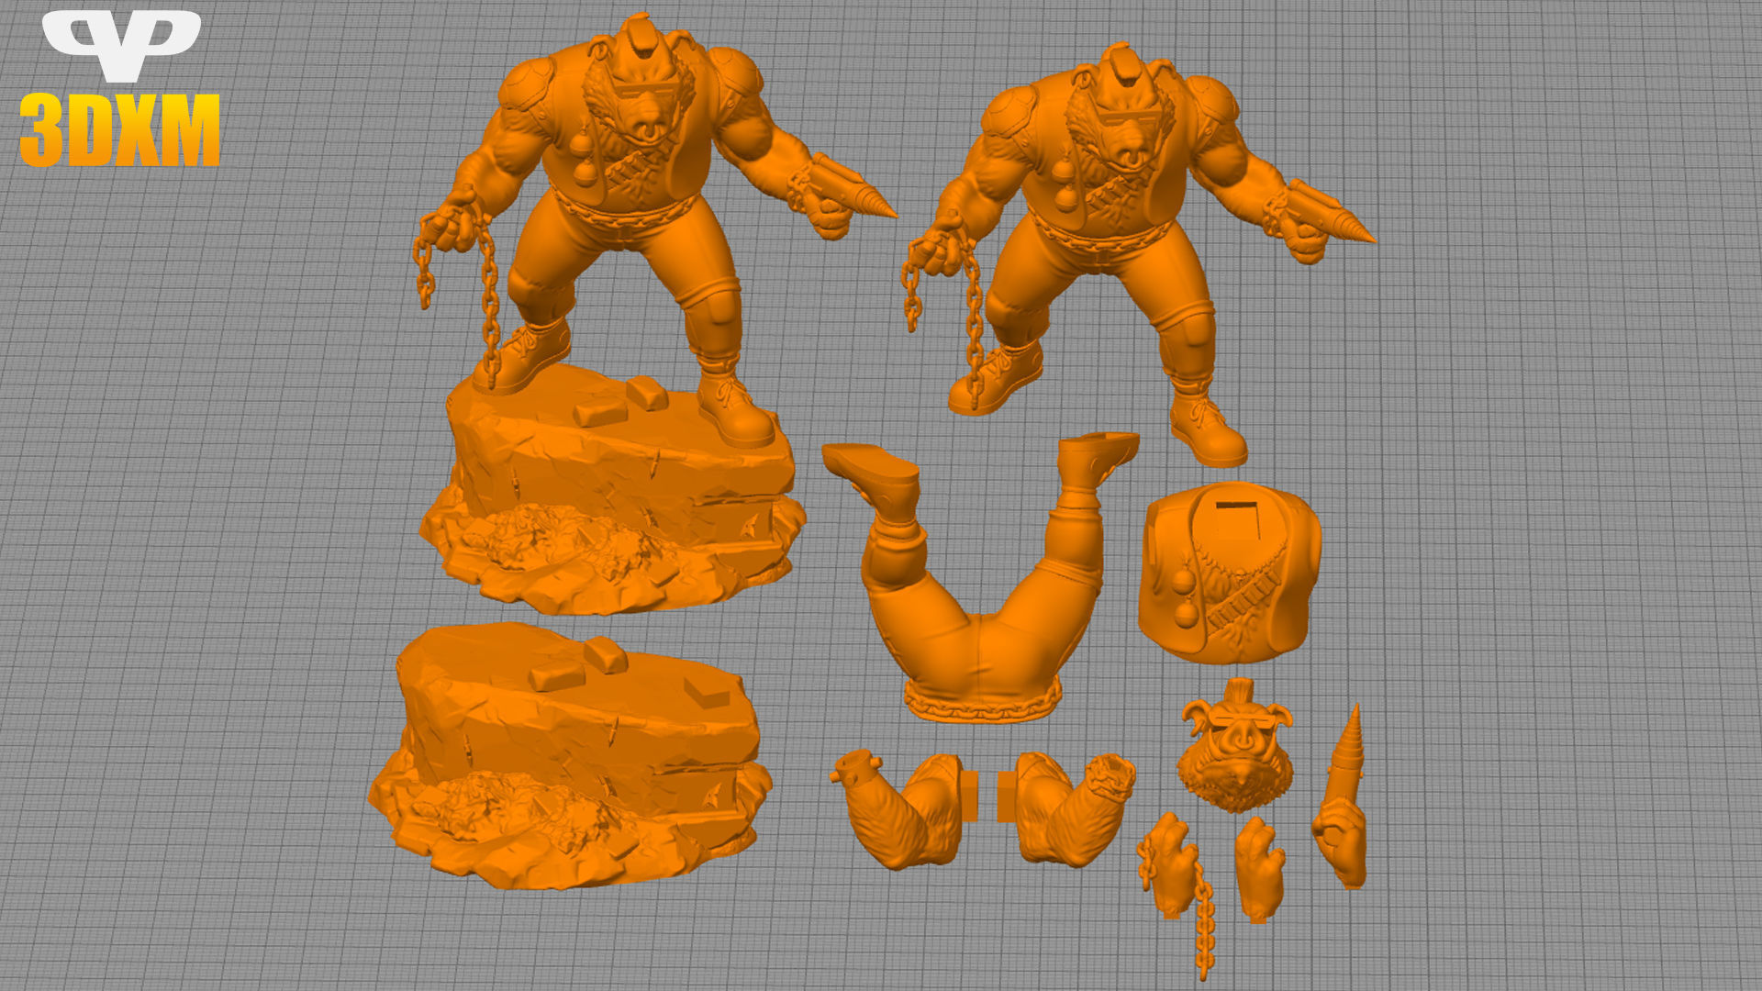Select the separate open hand piece
Viewport: 1762px width, 991px height.
coord(1259,870)
